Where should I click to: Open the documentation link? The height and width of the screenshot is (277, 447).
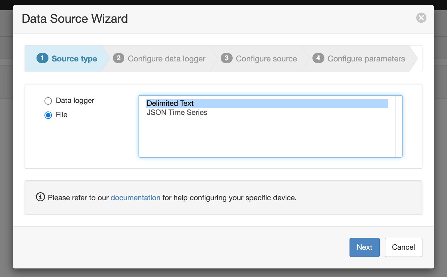click(135, 198)
